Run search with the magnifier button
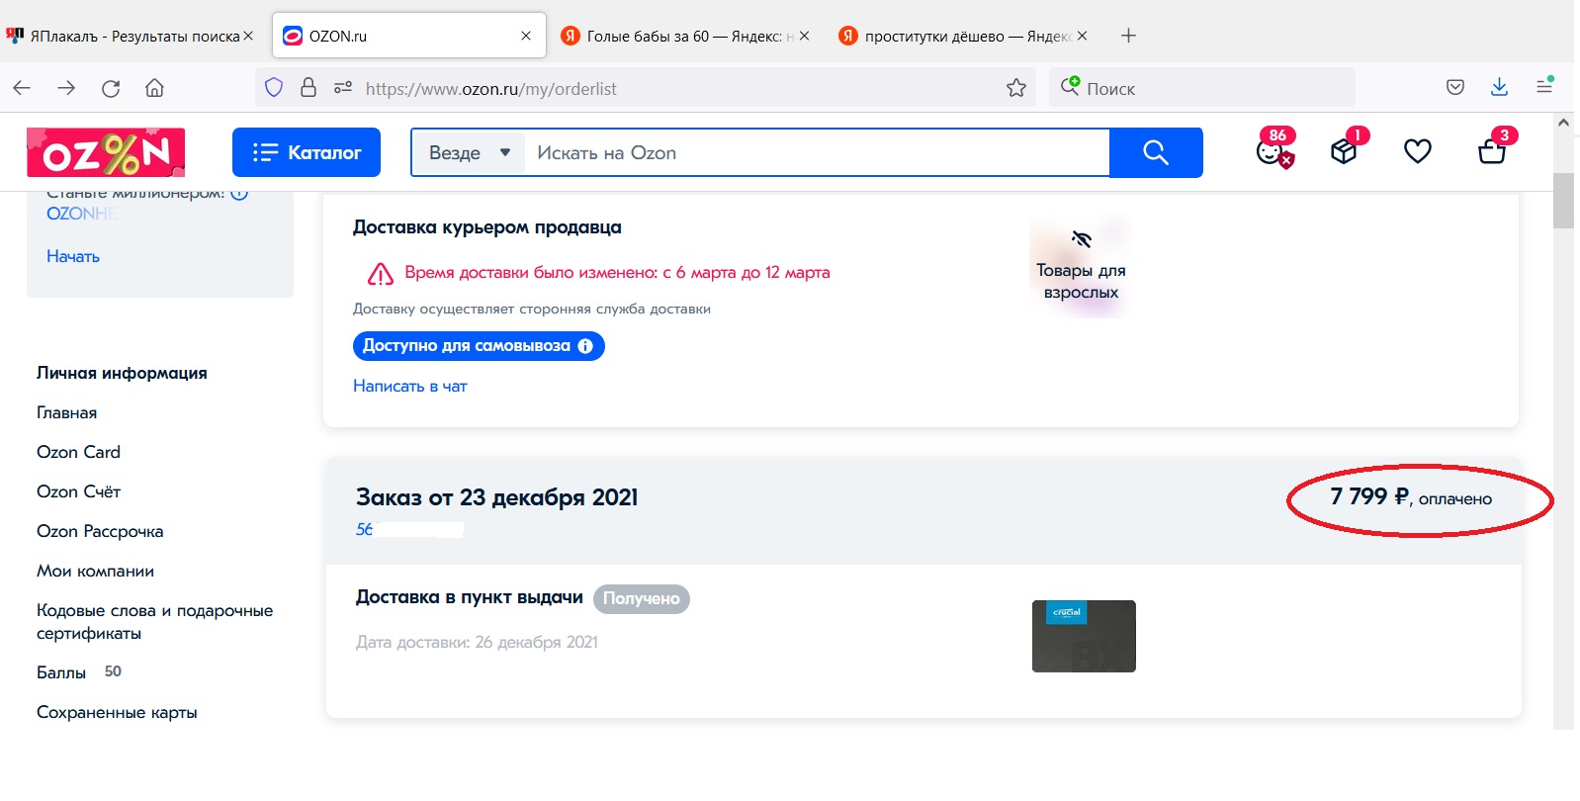This screenshot has width=1580, height=801. coord(1156,152)
